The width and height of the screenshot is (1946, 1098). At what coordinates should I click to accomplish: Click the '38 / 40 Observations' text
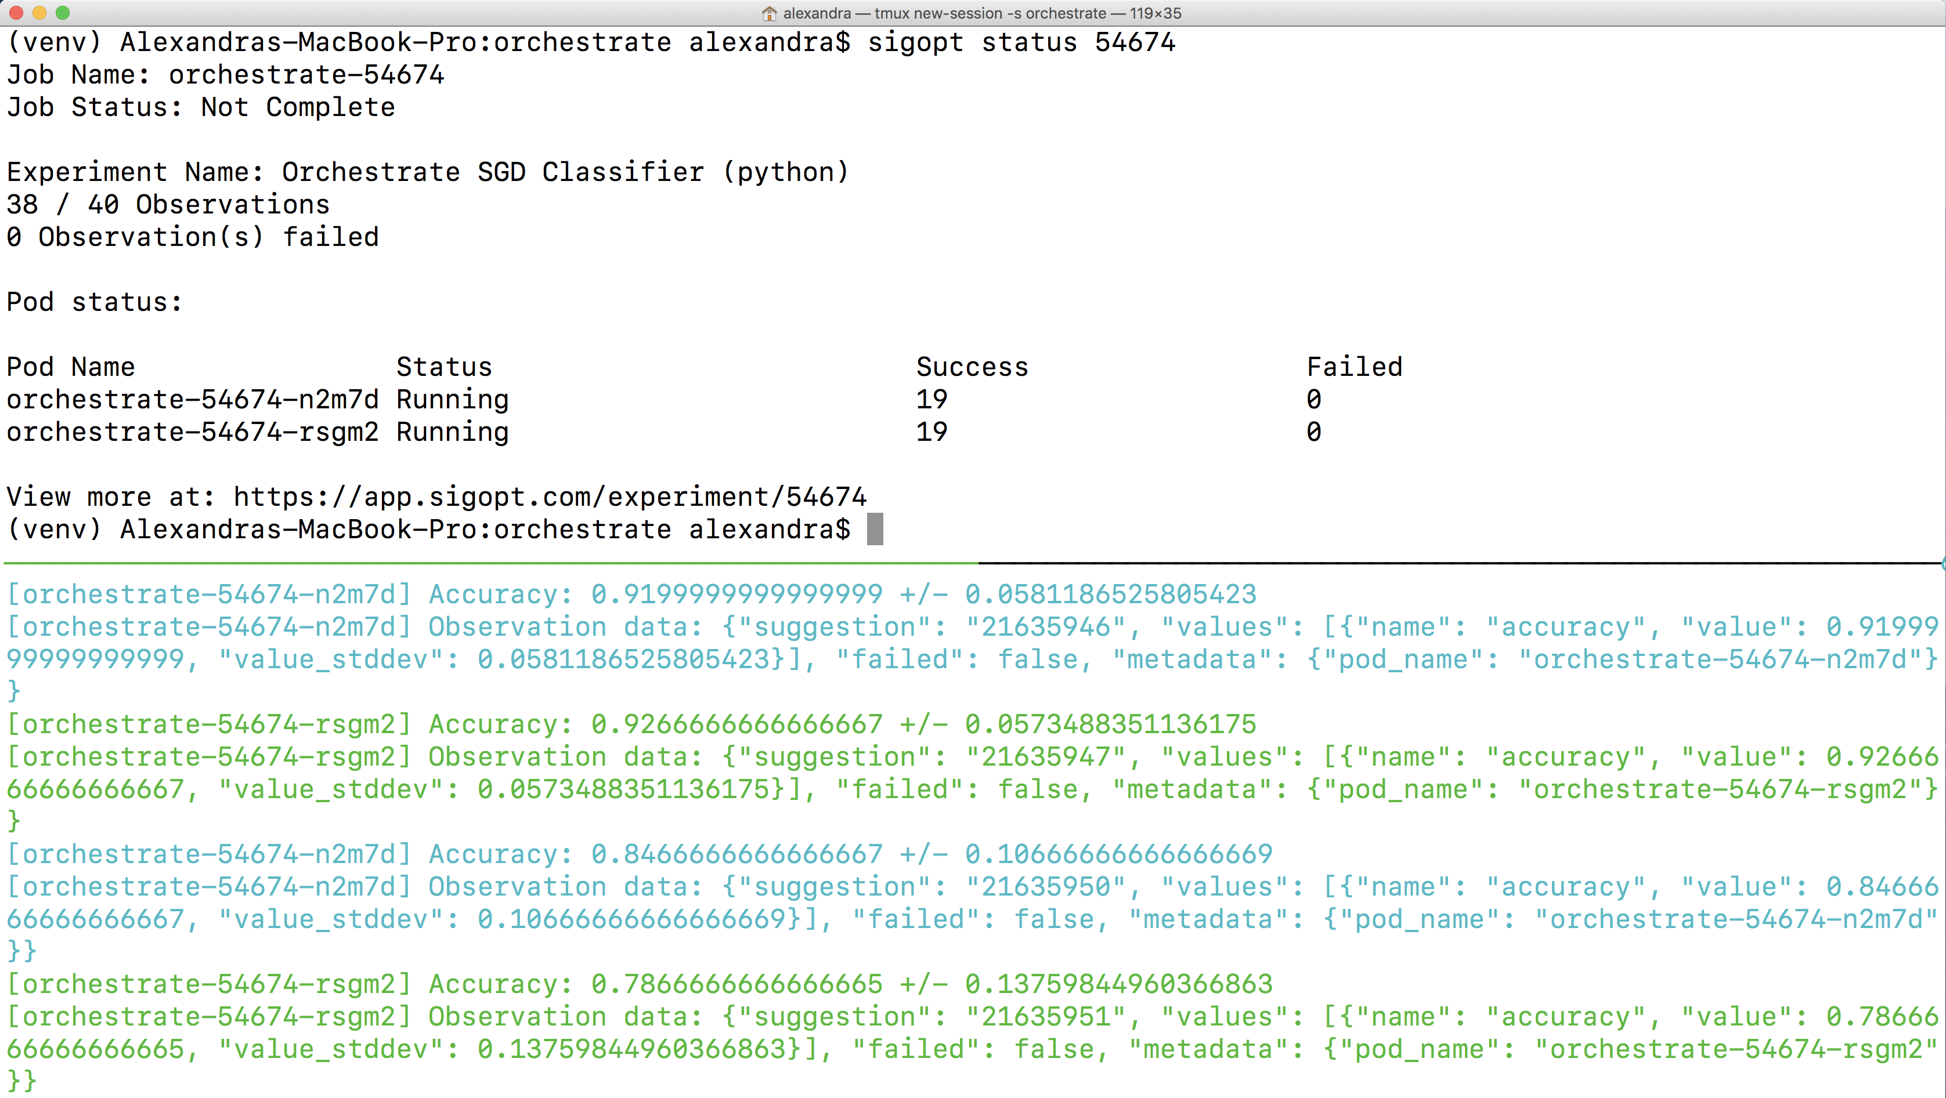168,205
